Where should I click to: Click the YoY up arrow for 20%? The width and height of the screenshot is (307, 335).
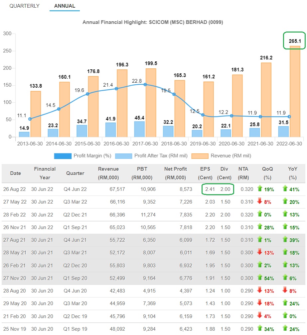285,201
